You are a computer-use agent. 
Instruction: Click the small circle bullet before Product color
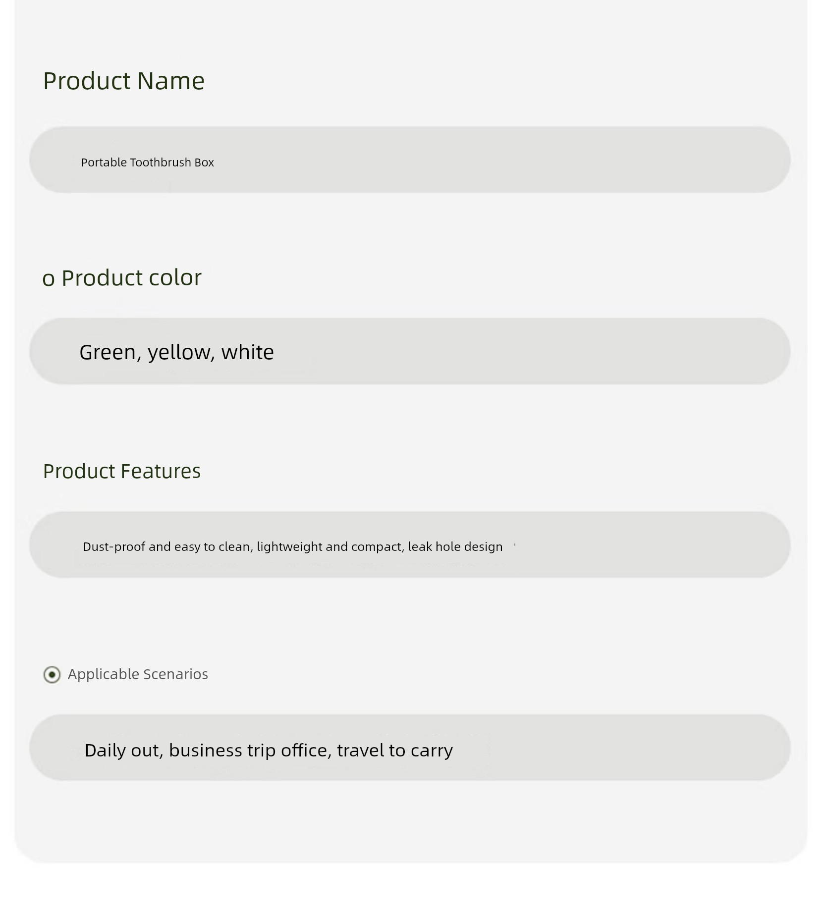48,279
